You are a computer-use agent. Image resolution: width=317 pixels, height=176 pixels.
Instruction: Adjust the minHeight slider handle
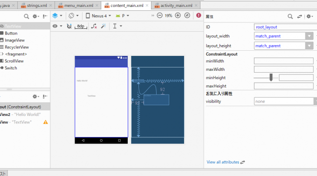[271, 77]
